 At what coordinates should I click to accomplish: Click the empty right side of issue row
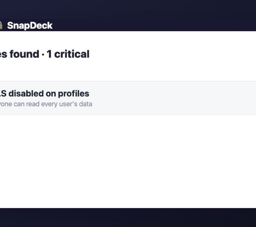pyautogui.click(x=179, y=98)
